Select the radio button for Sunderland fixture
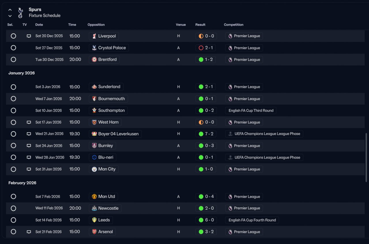The image size is (369, 244). click(13, 87)
